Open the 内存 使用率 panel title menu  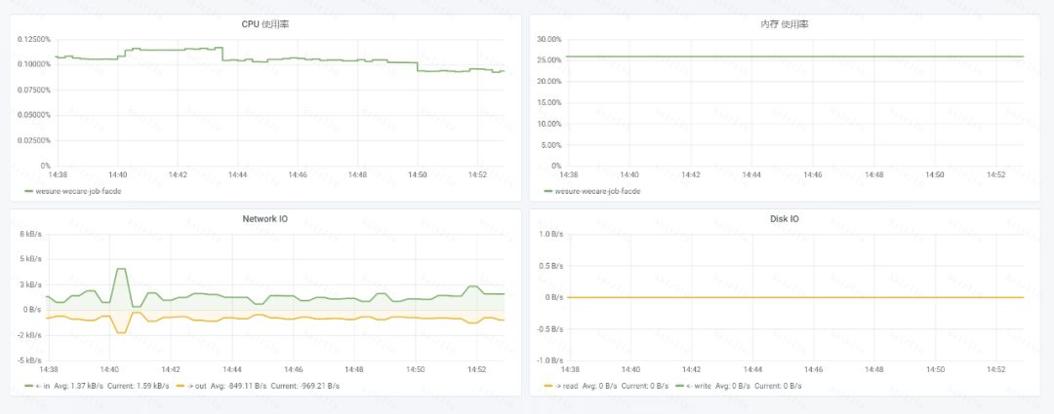point(784,24)
